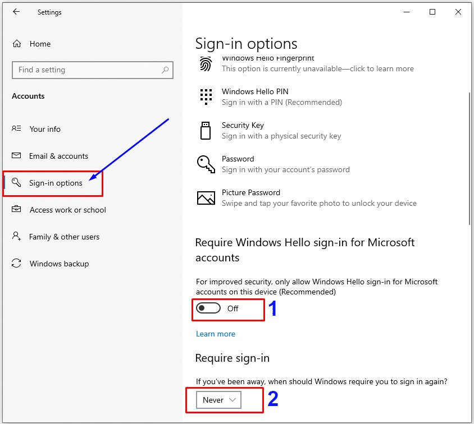The height and width of the screenshot is (424, 474).
Task: Click the Learn more link
Action: tap(215, 334)
